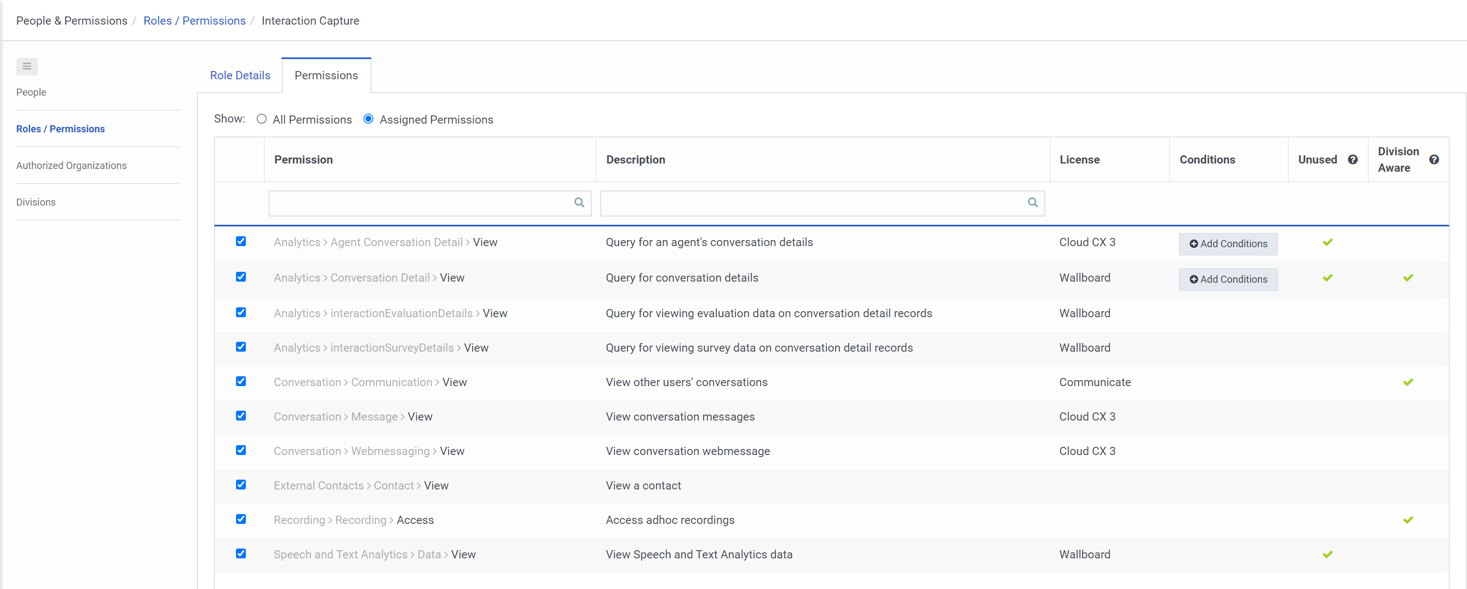Open the help tooltip next to Division Aware

coord(1434,160)
